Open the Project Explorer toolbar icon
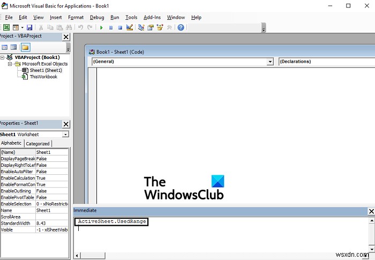The height and width of the screenshot is (260, 375). pos(141,27)
